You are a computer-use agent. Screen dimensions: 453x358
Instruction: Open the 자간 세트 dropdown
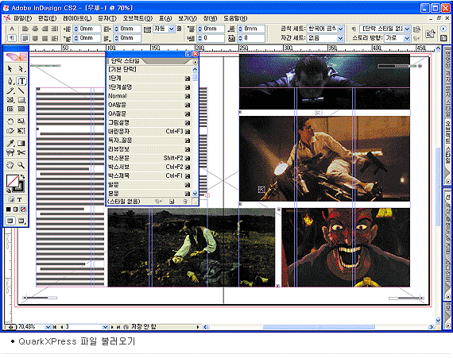pos(341,38)
